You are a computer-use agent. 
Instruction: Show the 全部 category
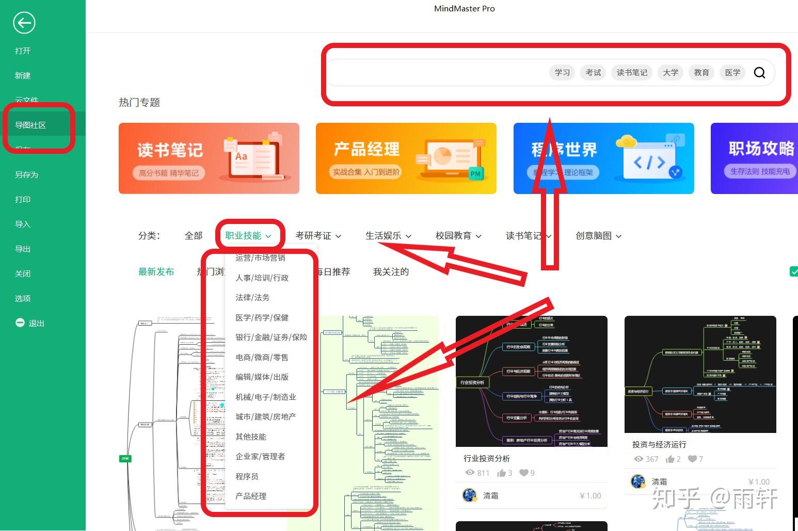pos(194,236)
